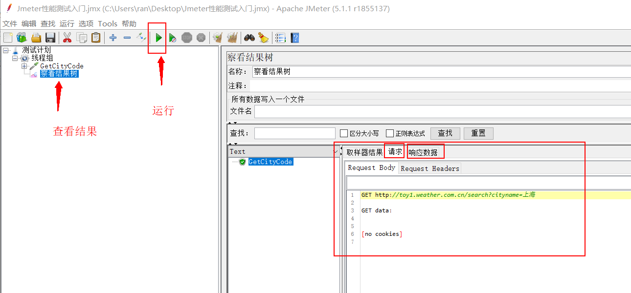The width and height of the screenshot is (631, 293).
Task: Click the Cut scissors icon
Action: coord(68,38)
